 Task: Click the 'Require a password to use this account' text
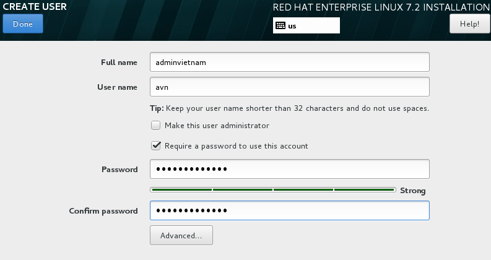pyautogui.click(x=237, y=146)
